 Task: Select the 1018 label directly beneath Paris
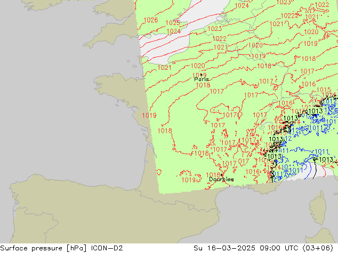203,85
